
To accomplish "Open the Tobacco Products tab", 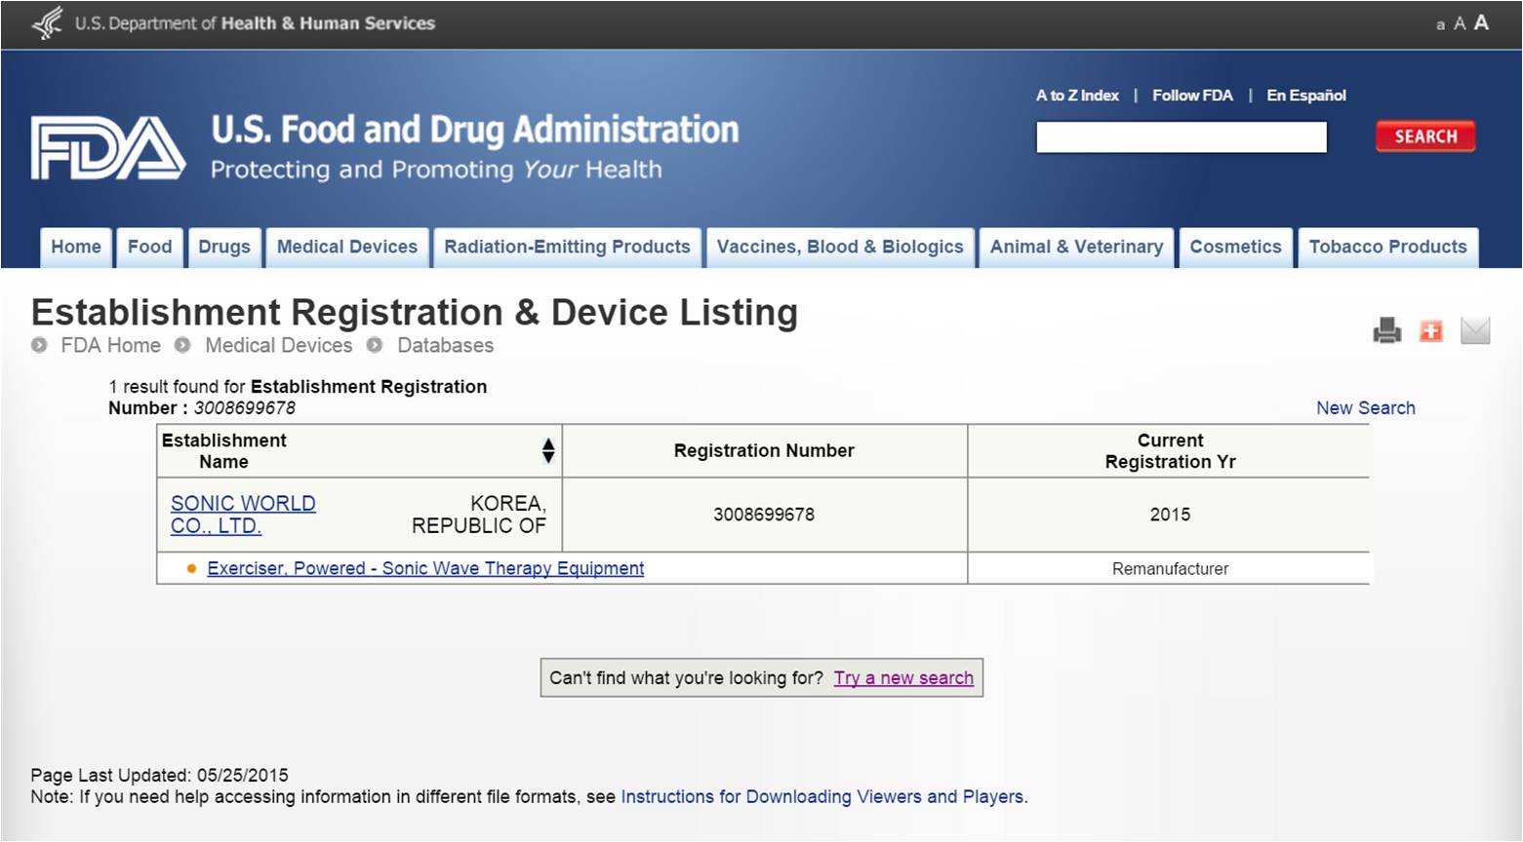I will [x=1387, y=248].
